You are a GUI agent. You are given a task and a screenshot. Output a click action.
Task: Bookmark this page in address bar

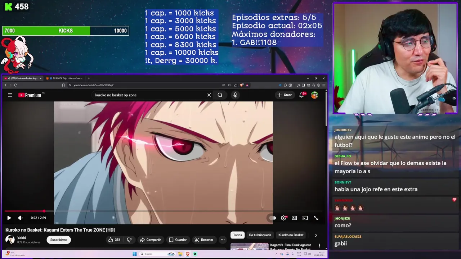(63, 85)
